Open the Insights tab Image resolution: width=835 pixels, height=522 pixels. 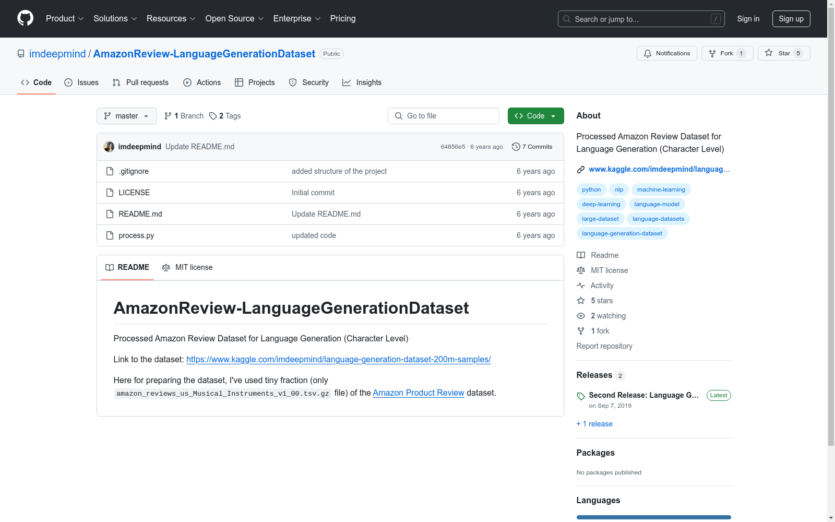(362, 82)
